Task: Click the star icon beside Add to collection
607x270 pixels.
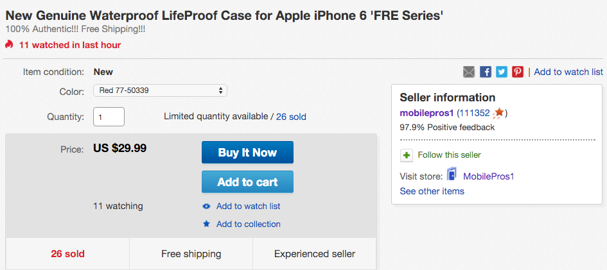Action: coord(206,224)
